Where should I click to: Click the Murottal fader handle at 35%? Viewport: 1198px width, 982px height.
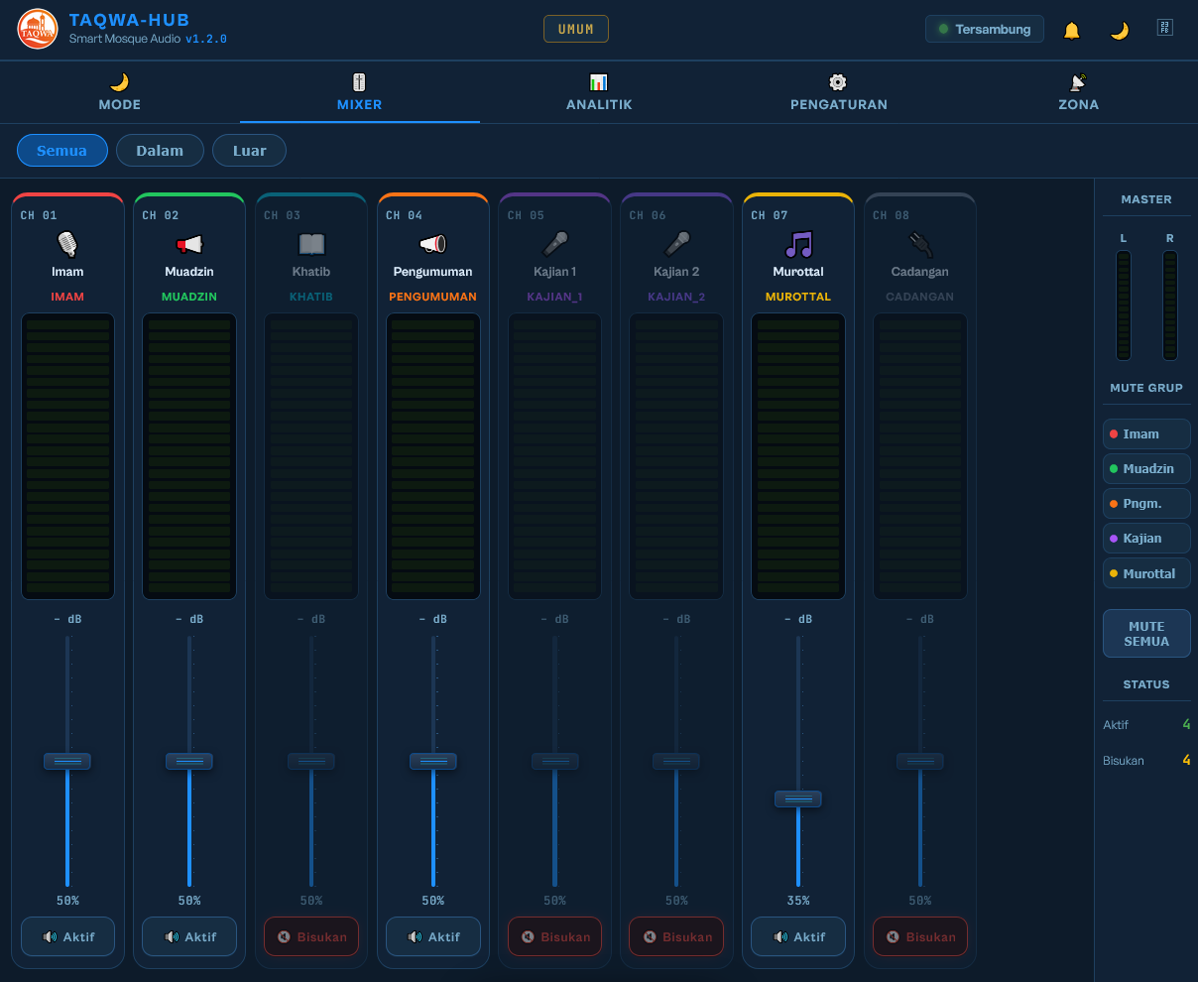point(798,798)
